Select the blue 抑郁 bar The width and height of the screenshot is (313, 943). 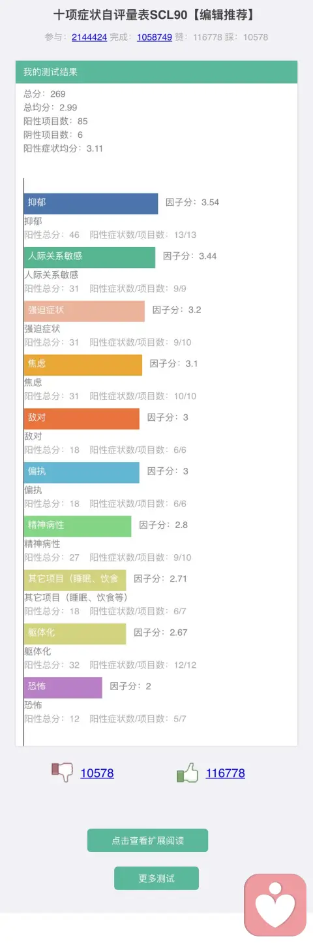[x=91, y=203]
